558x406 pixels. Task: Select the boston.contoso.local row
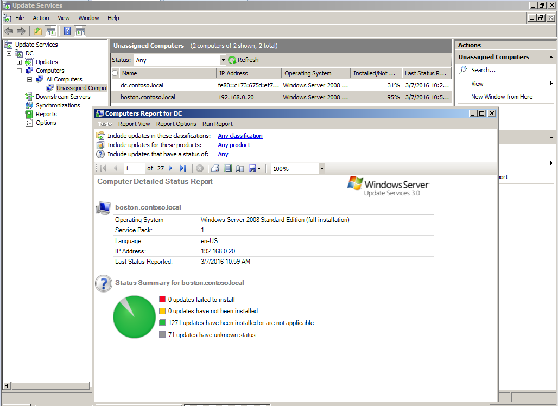281,97
